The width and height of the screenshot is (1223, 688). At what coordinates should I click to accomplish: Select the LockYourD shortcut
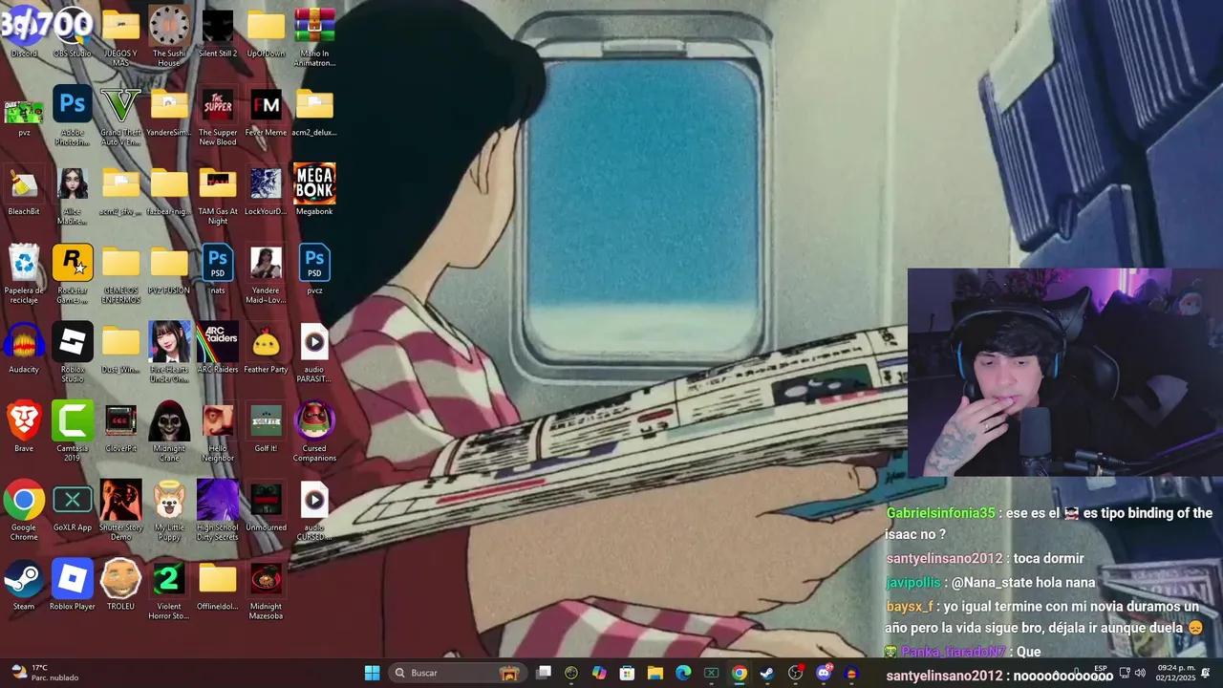(266, 191)
